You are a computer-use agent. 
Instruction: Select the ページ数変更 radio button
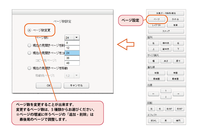(29, 30)
